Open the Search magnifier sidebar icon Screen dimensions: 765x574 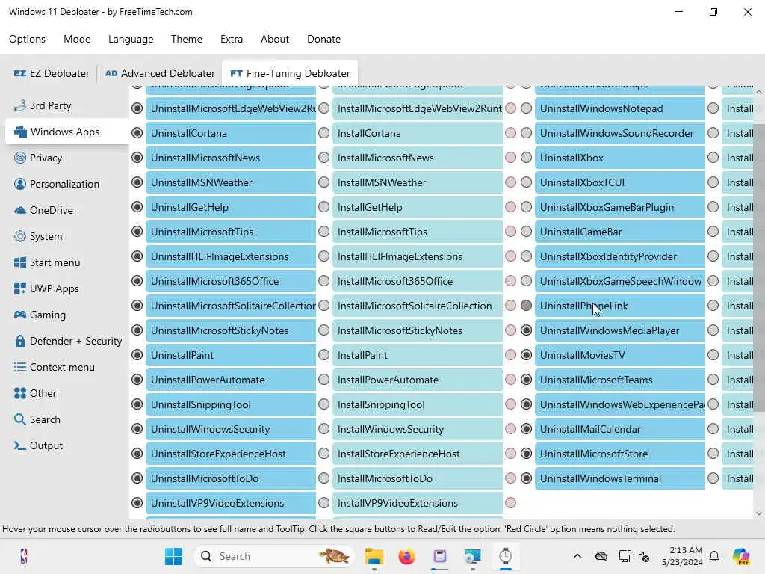[20, 419]
